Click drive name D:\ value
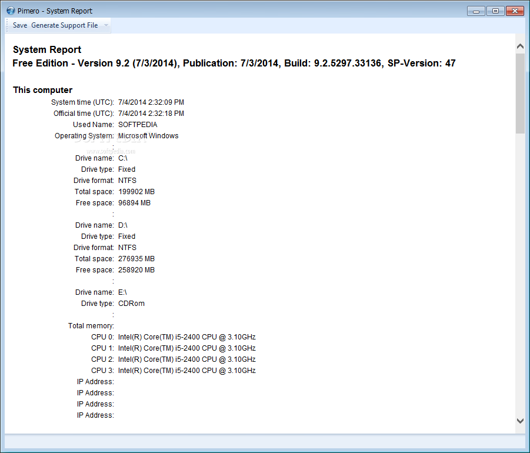Screen dimensions: 530x453 tap(123, 225)
